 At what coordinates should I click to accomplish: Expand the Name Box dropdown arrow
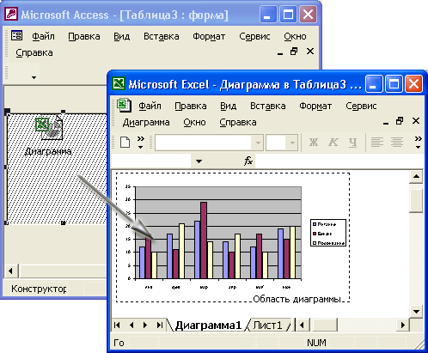[199, 161]
